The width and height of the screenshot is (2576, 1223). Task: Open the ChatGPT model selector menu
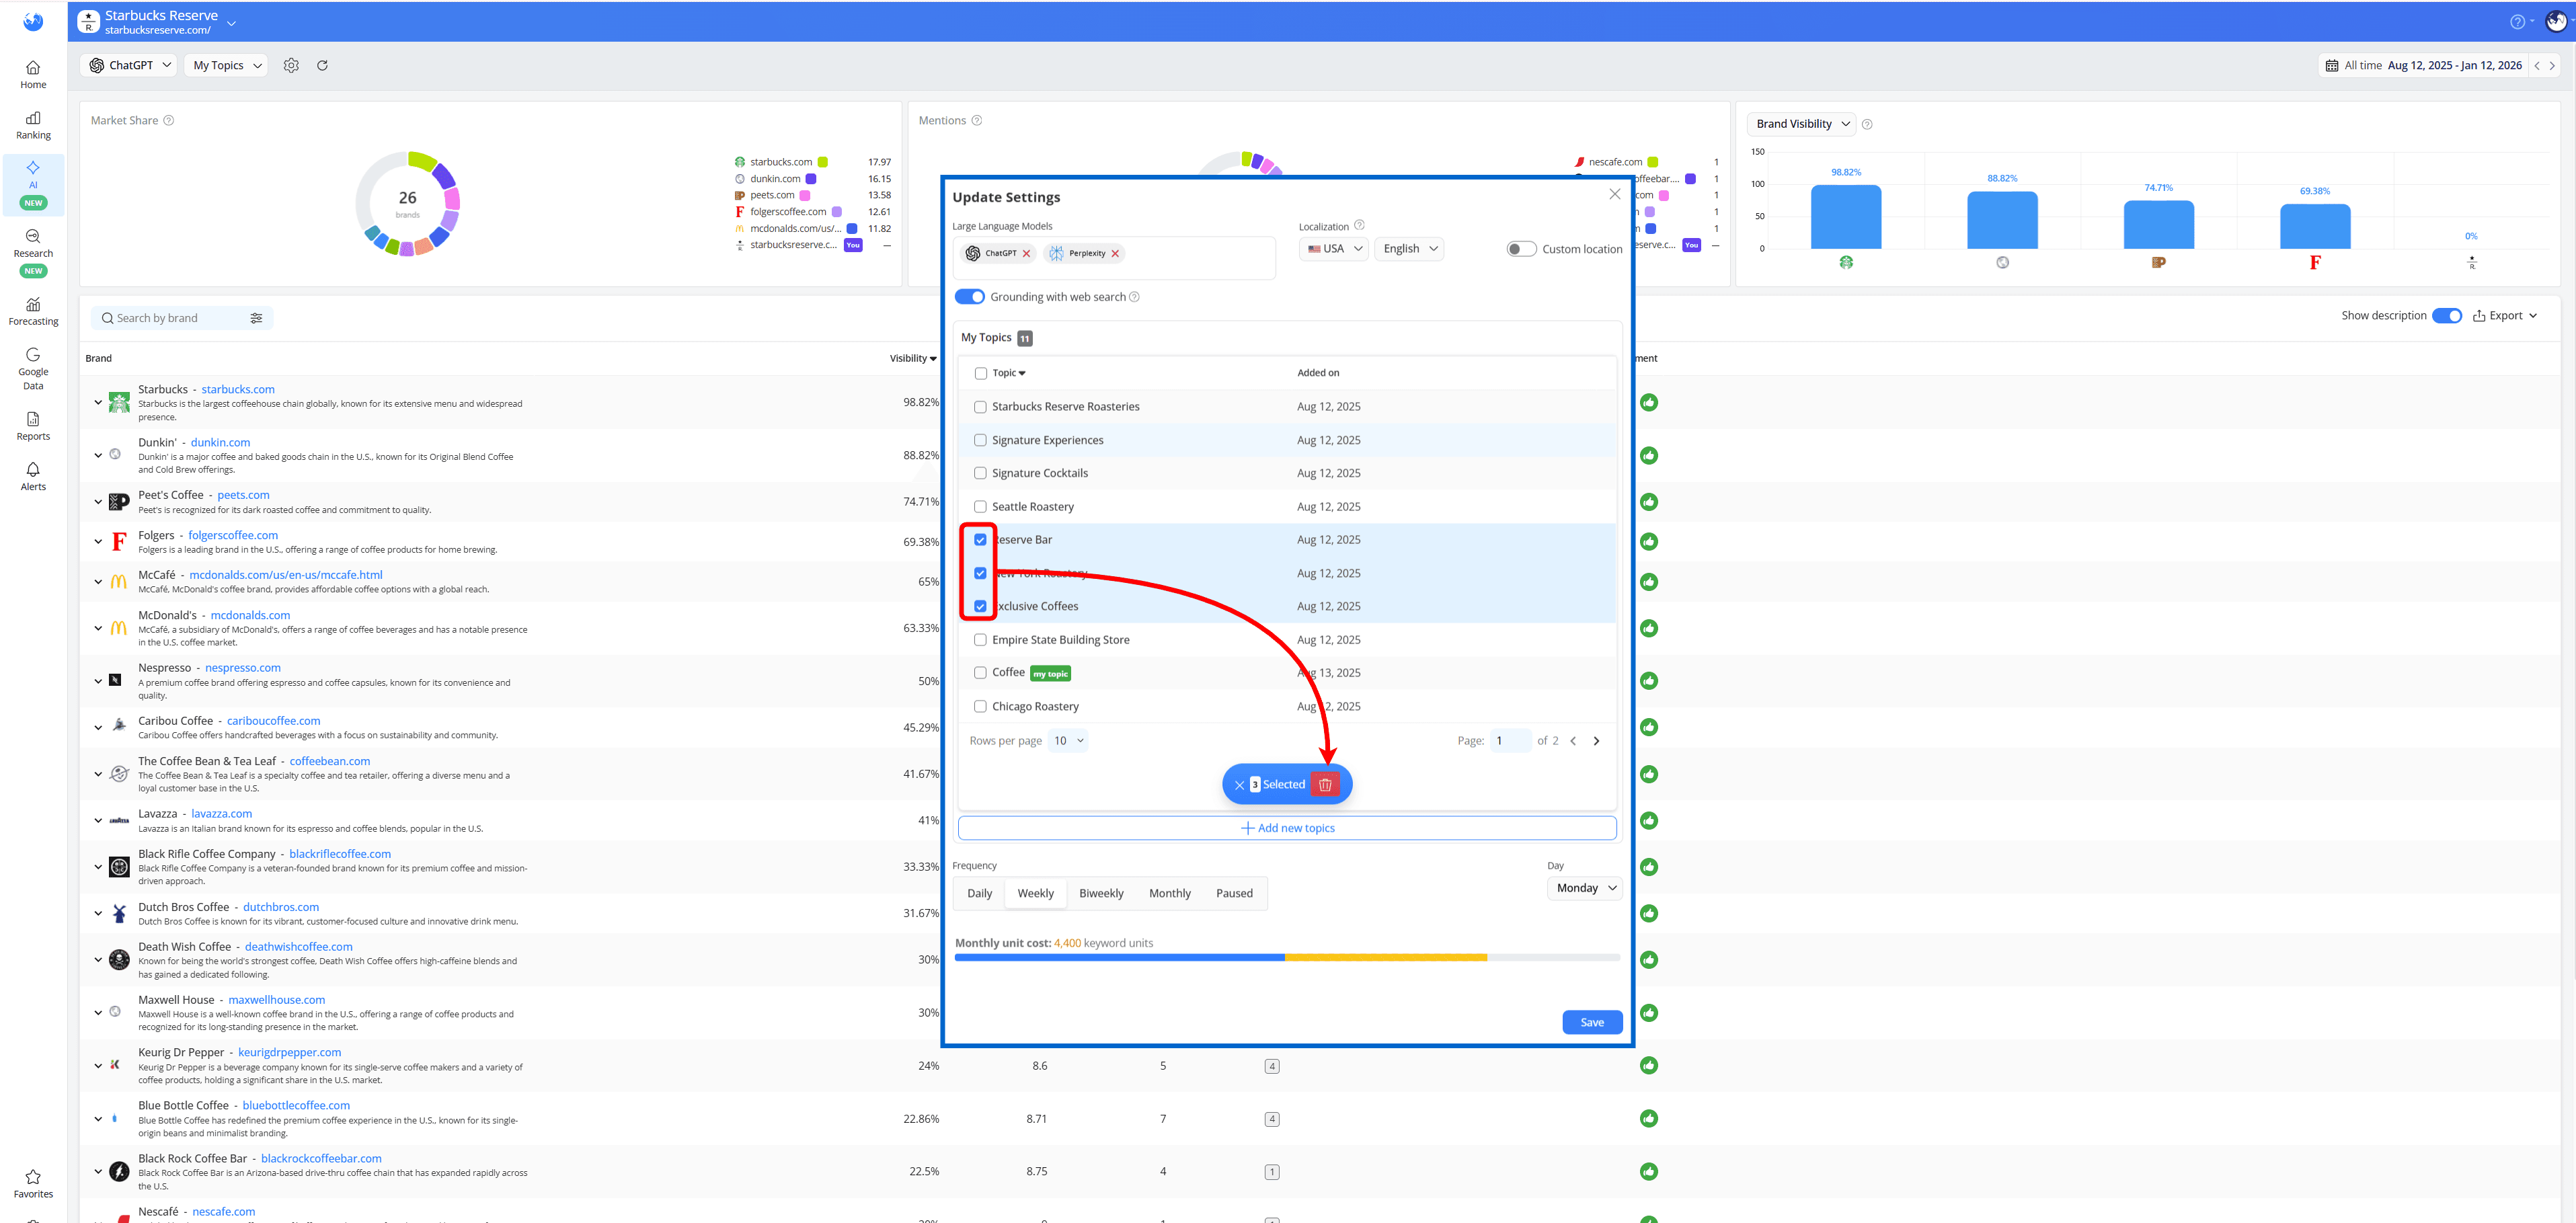tap(127, 65)
